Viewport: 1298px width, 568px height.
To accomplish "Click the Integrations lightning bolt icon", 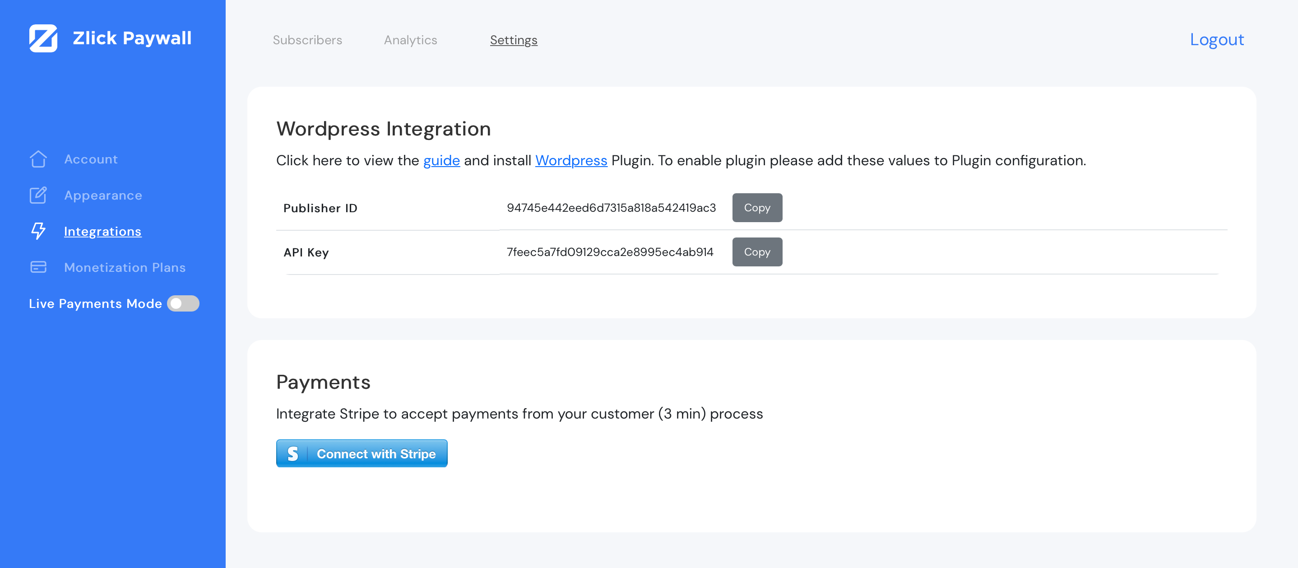I will (38, 231).
